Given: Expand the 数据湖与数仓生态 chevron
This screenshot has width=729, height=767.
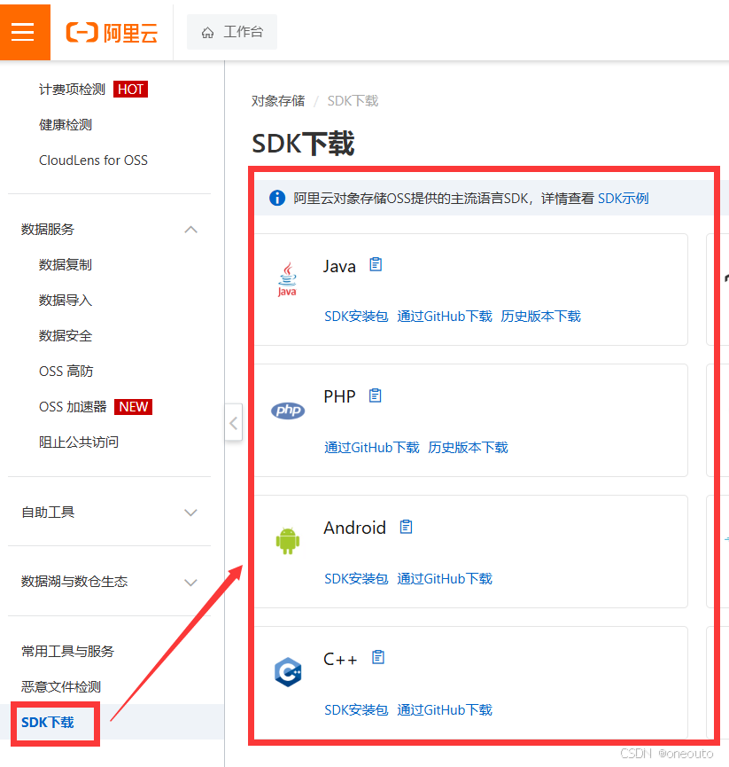Looking at the screenshot, I should click(x=190, y=582).
